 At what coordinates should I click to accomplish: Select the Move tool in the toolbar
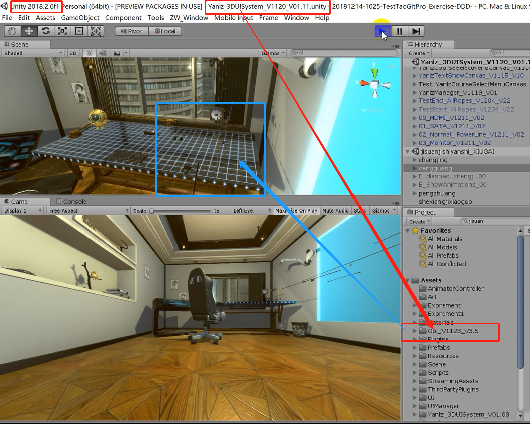29,30
